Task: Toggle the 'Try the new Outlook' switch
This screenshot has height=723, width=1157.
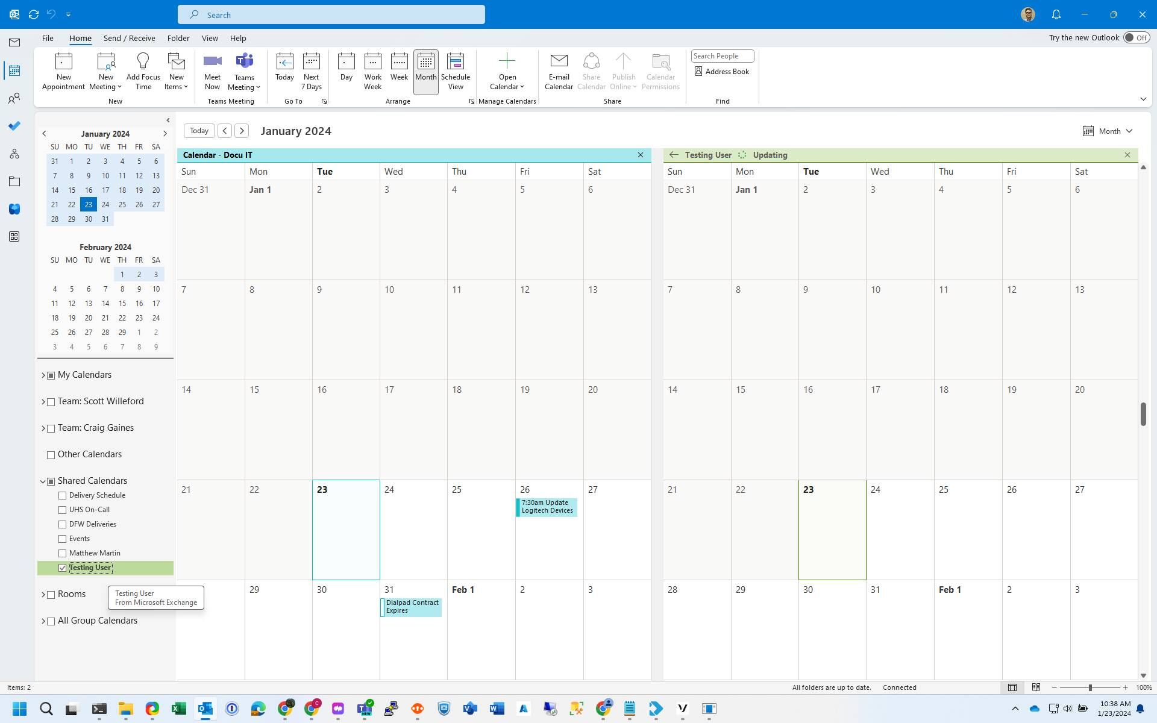Action: click(1136, 37)
